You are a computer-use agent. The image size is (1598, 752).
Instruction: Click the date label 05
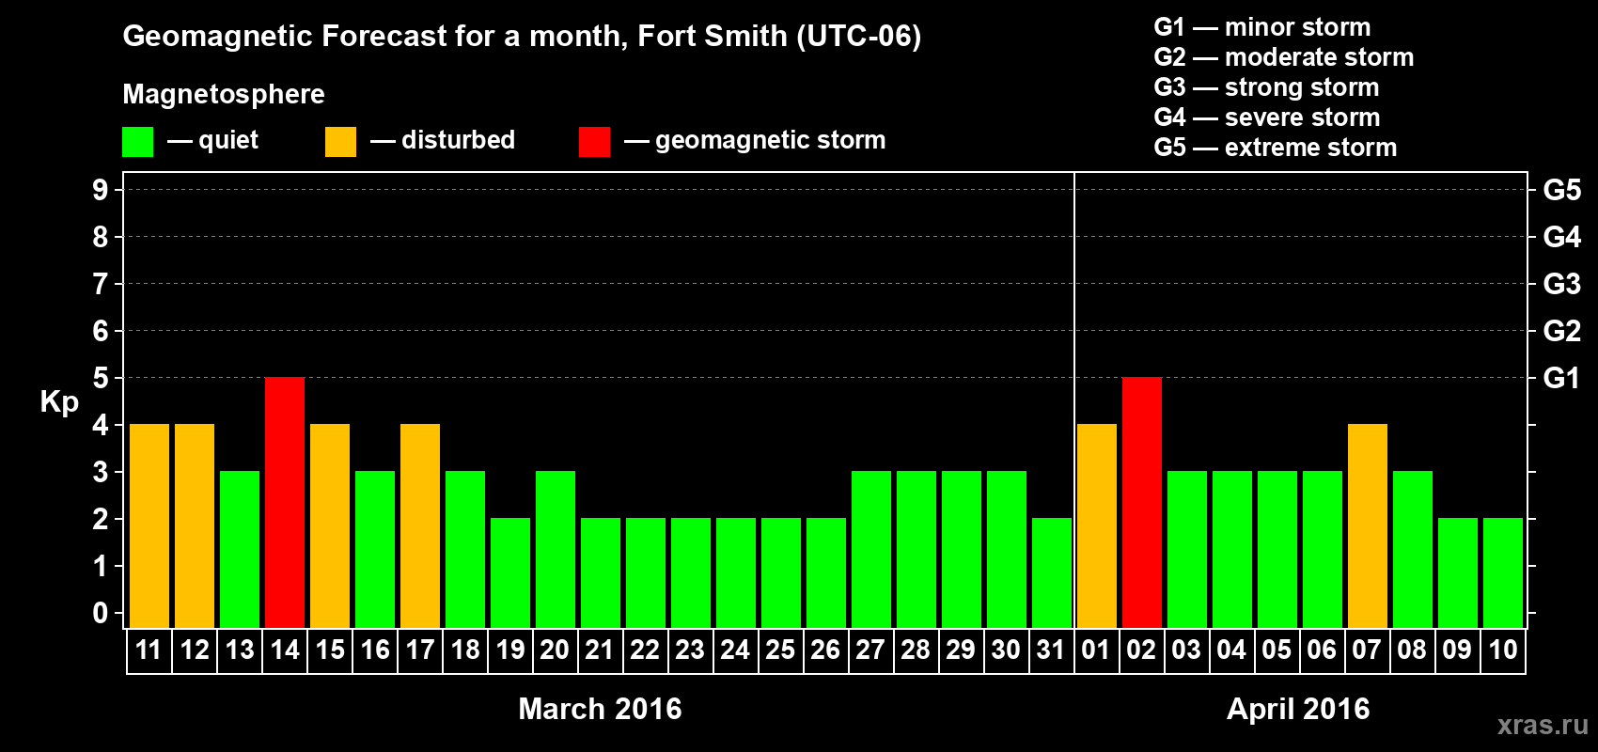coord(1277,650)
